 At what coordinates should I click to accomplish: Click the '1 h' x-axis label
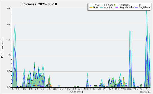12,89
